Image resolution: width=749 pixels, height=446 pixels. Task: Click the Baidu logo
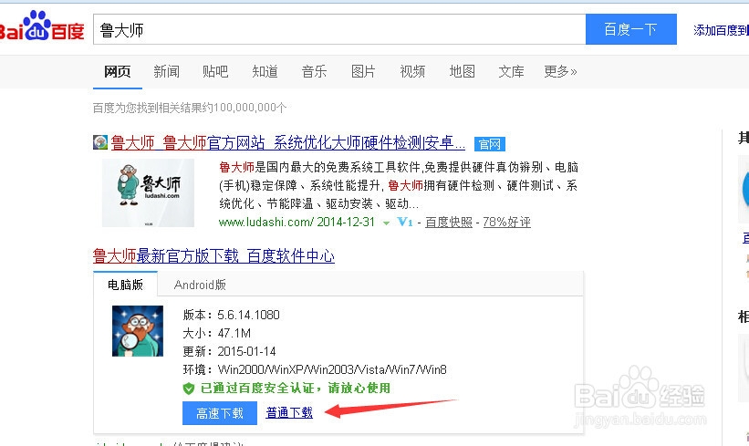click(42, 26)
